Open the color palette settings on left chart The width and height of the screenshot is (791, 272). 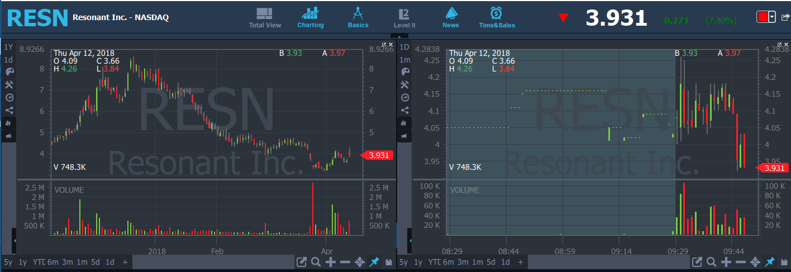coord(9,71)
